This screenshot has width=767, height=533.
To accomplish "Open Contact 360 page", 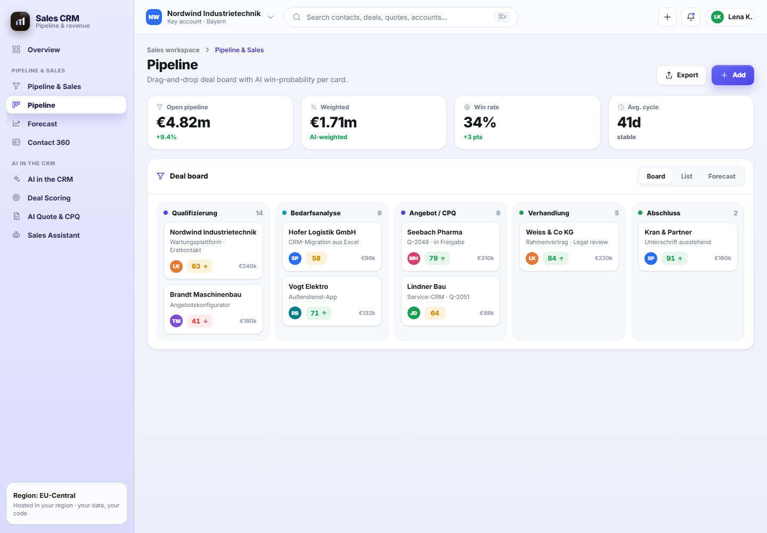I will [67, 142].
